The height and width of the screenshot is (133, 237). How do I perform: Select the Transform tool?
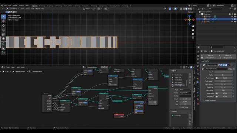[x=3, y=39]
